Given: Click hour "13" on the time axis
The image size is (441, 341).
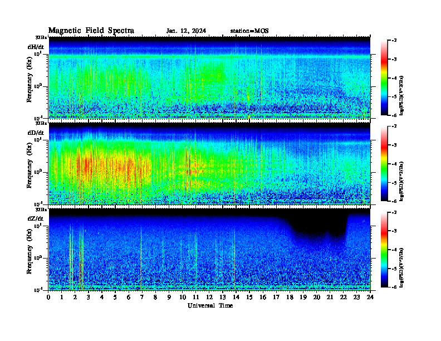Looking at the screenshot, I should pyautogui.click(x=223, y=297).
